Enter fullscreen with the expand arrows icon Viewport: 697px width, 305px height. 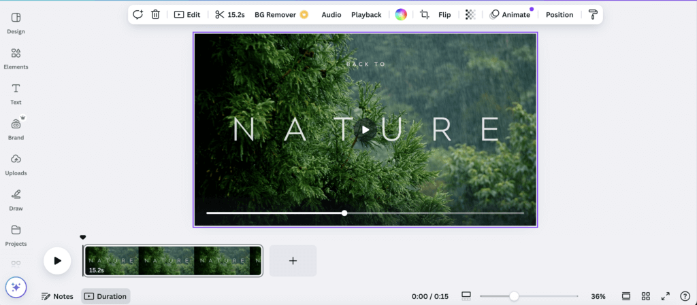(x=666, y=296)
